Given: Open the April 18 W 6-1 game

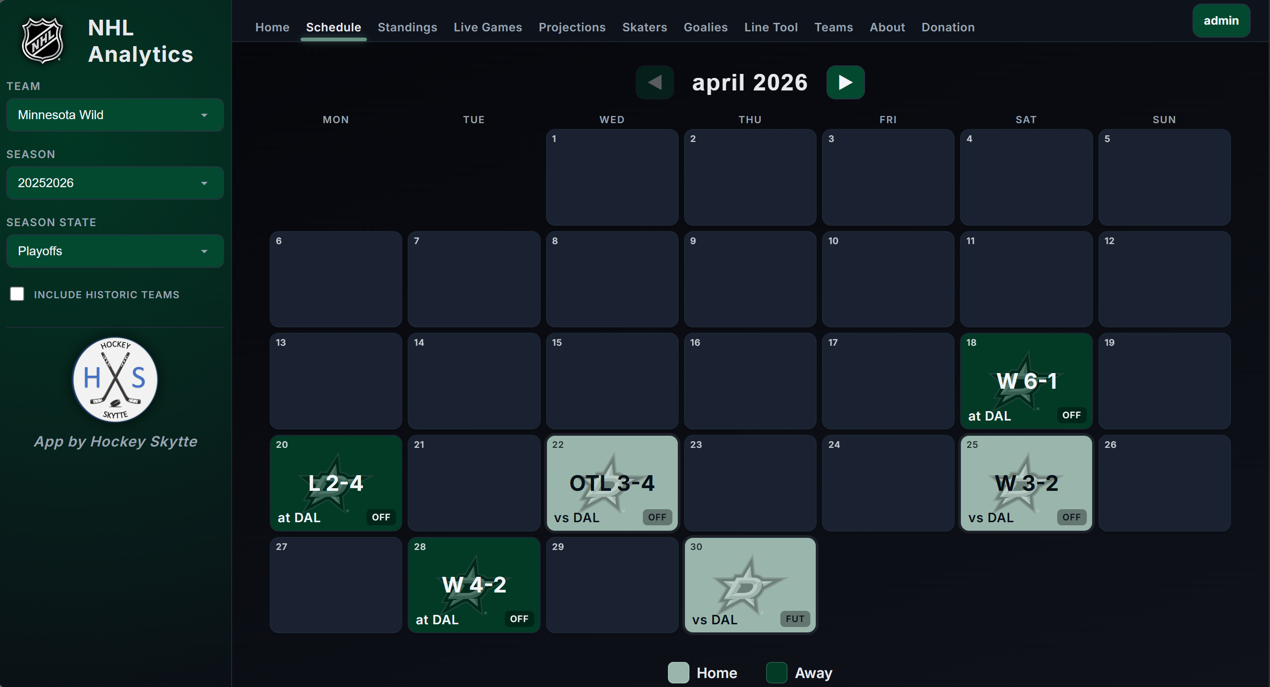Looking at the screenshot, I should 1025,381.
